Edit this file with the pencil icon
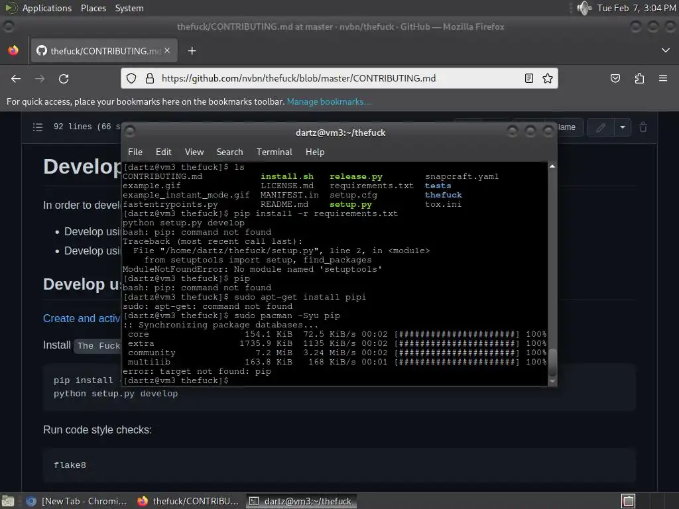Image resolution: width=679 pixels, height=509 pixels. 601,127
